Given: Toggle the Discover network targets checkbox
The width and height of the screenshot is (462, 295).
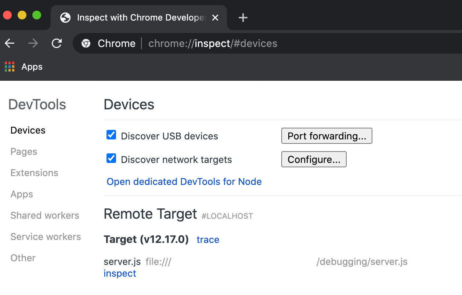Looking at the screenshot, I should pos(111,159).
